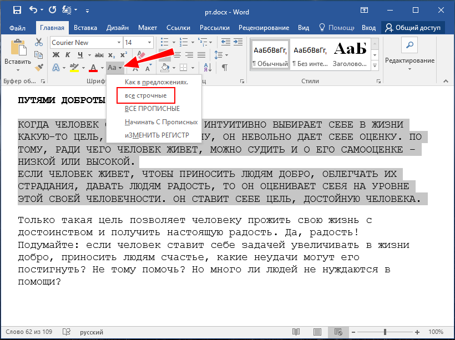This screenshot has width=455, height=340.
Task: Show paragraph marks ¶
Action: (x=225, y=68)
